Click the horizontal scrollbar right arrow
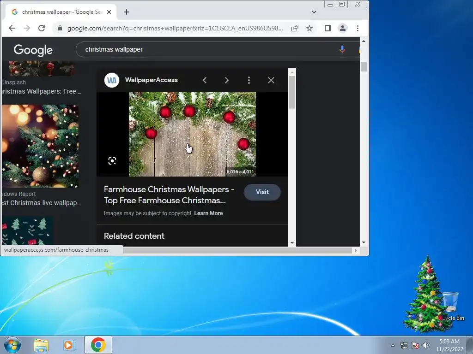473x354 pixels. (x=356, y=250)
